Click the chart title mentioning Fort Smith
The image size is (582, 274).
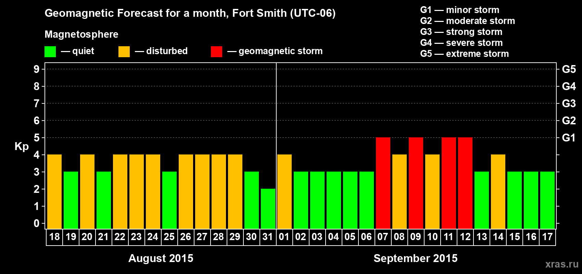point(190,13)
